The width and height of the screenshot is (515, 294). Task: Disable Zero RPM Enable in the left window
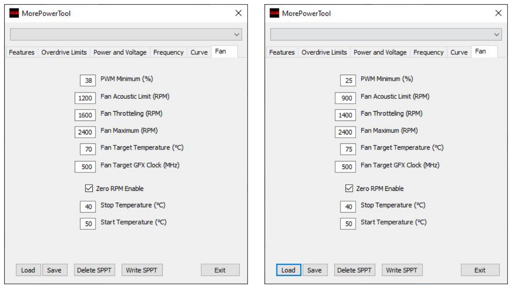(x=89, y=188)
